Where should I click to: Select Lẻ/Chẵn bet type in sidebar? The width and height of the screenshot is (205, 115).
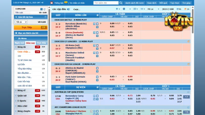(21, 64)
